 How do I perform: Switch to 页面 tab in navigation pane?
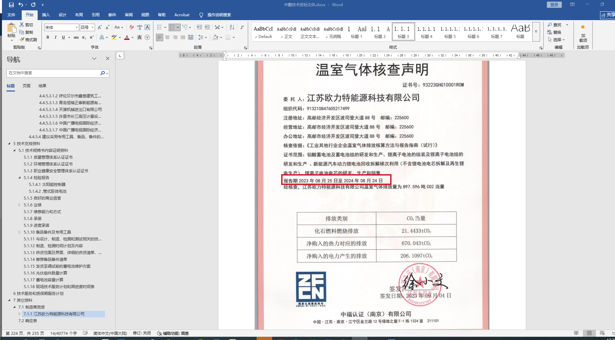point(27,86)
